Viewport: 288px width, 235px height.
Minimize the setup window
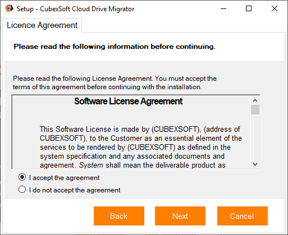click(x=223, y=8)
